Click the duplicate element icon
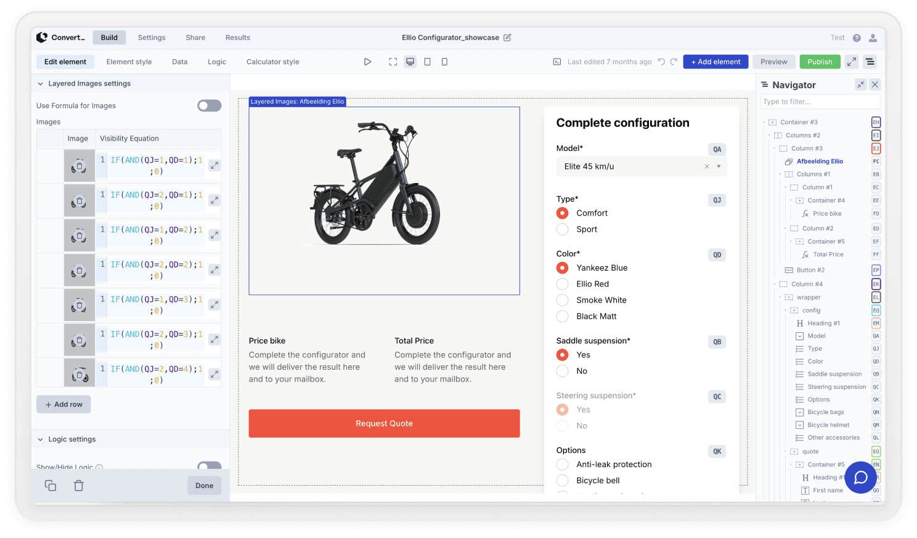 (51, 486)
